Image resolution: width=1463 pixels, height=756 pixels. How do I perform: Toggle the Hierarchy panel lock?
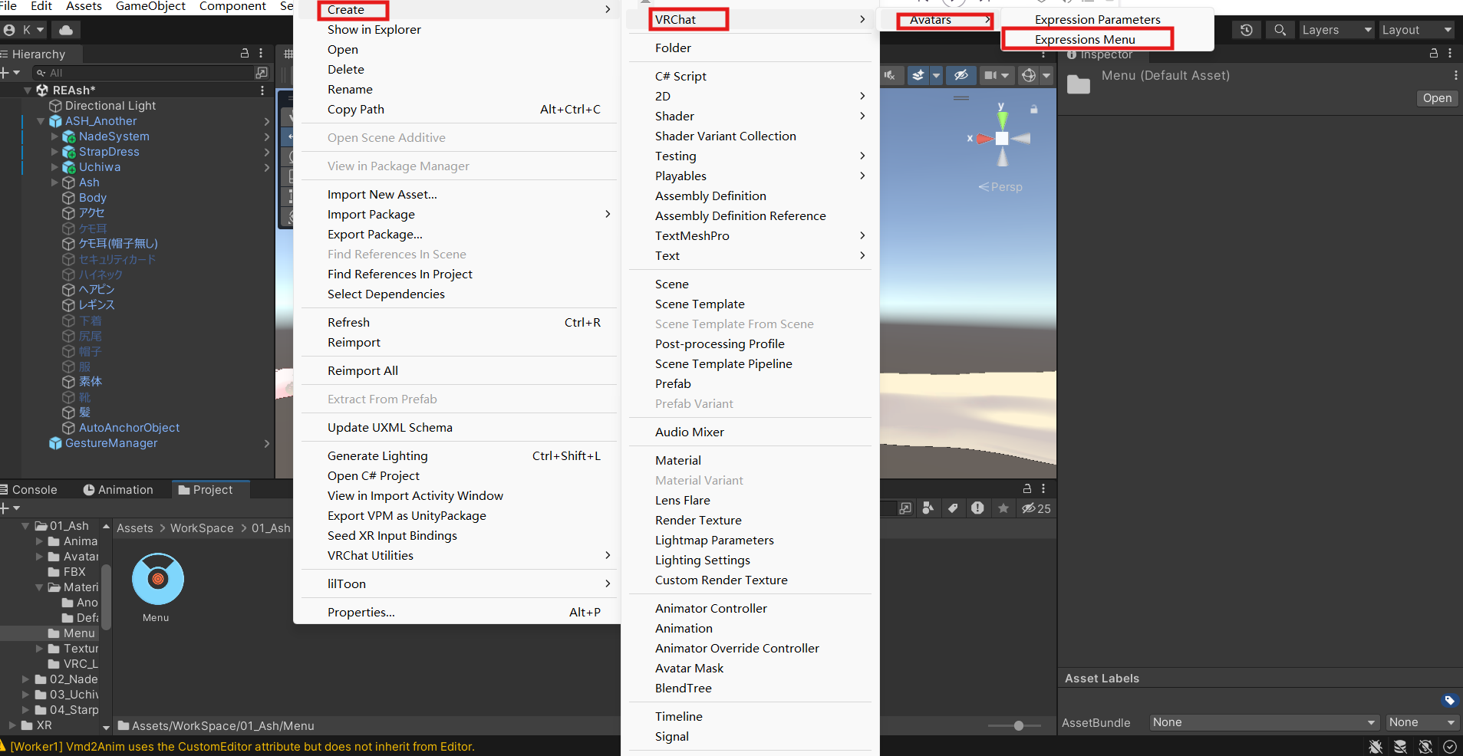click(x=245, y=54)
